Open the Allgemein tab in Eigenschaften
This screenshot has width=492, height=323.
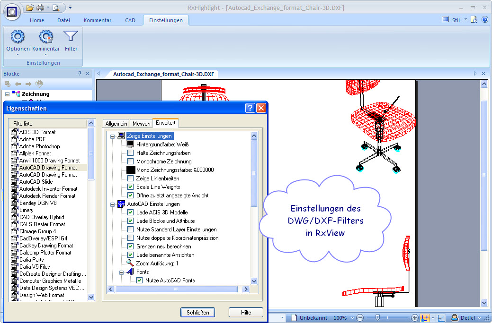tap(116, 124)
